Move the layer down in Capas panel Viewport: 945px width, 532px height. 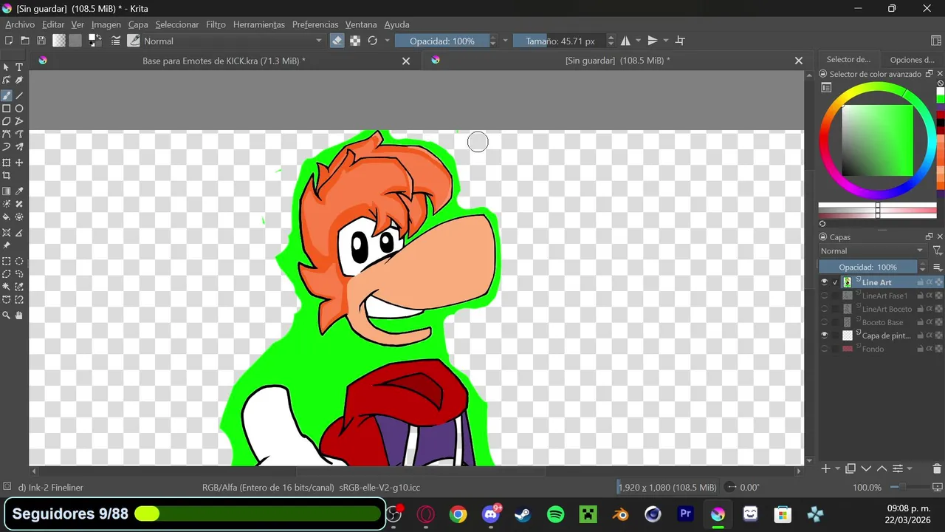point(867,468)
